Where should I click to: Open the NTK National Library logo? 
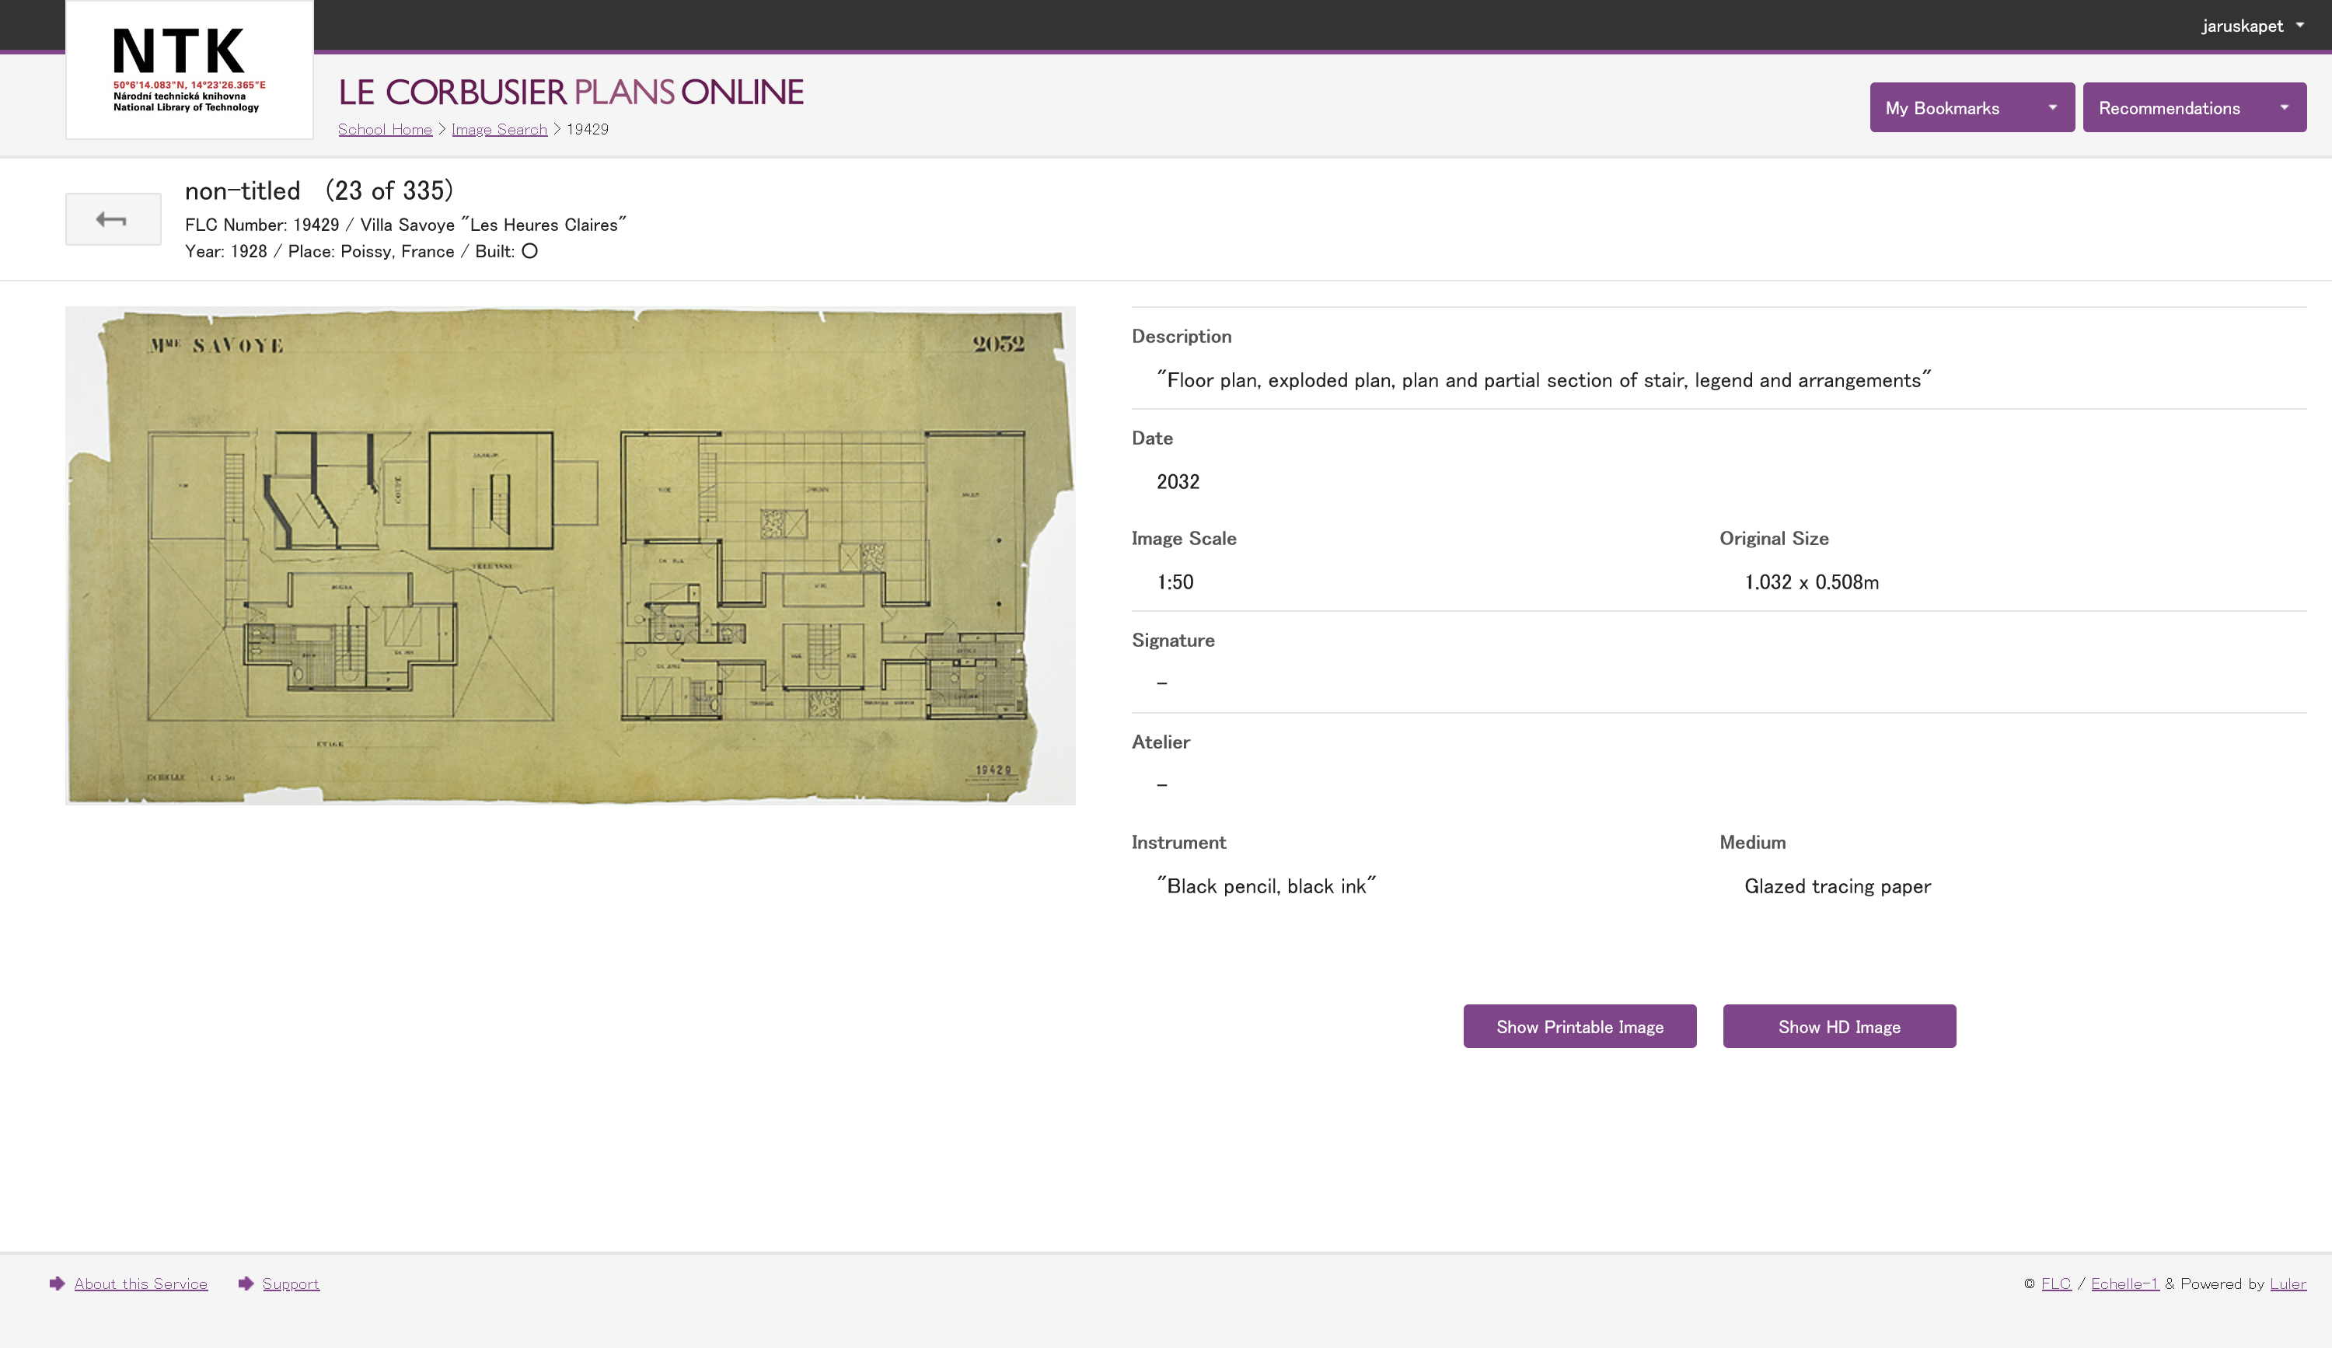coord(190,69)
